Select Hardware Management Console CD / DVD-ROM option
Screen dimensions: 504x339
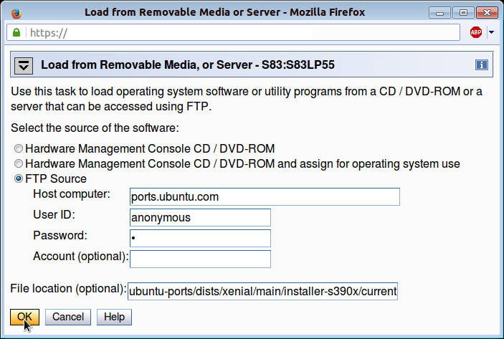click(19, 149)
